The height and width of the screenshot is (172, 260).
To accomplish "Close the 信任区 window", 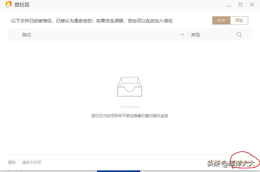I will 252,4.
